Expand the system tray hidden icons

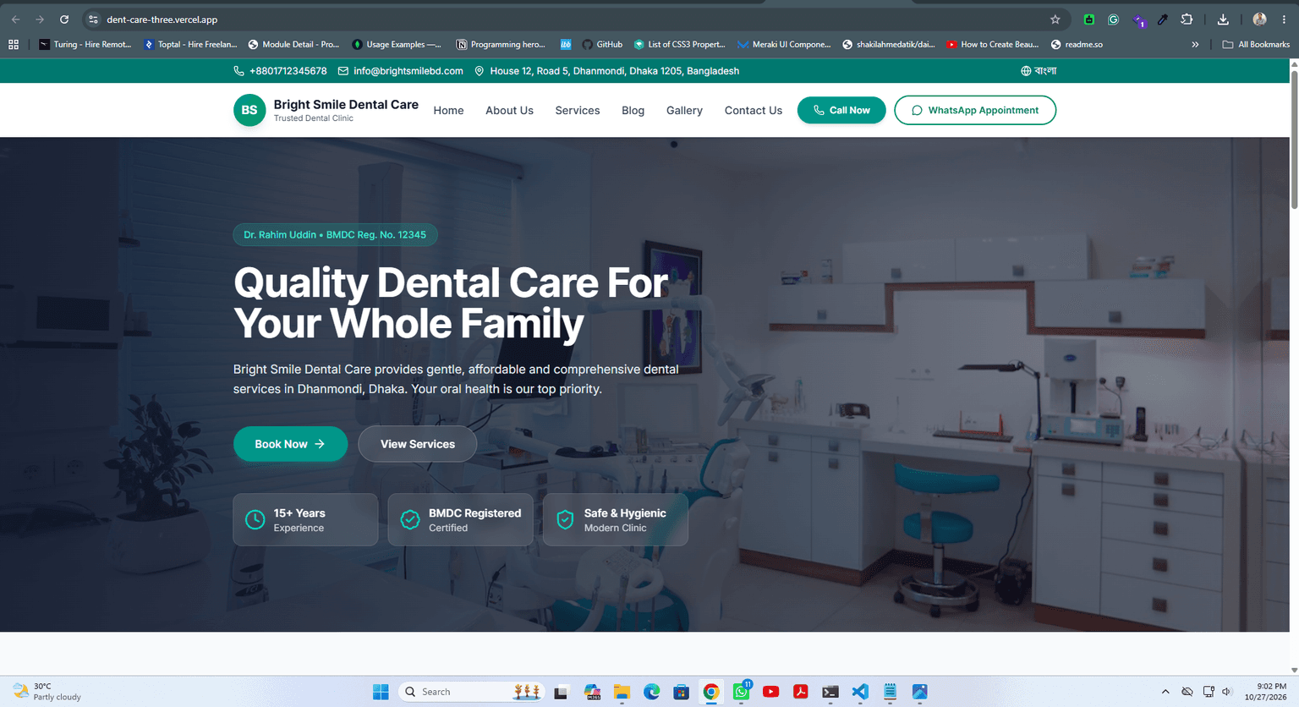(x=1165, y=692)
